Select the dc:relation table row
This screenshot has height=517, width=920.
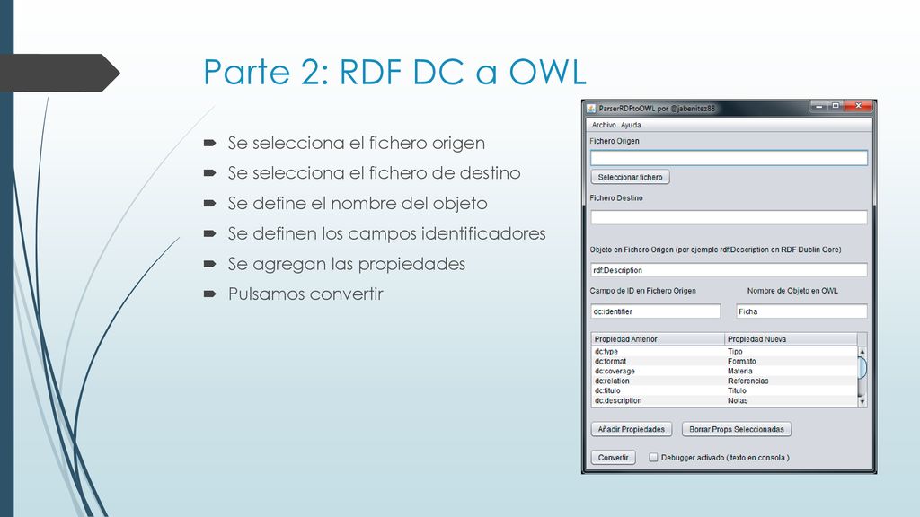point(724,381)
